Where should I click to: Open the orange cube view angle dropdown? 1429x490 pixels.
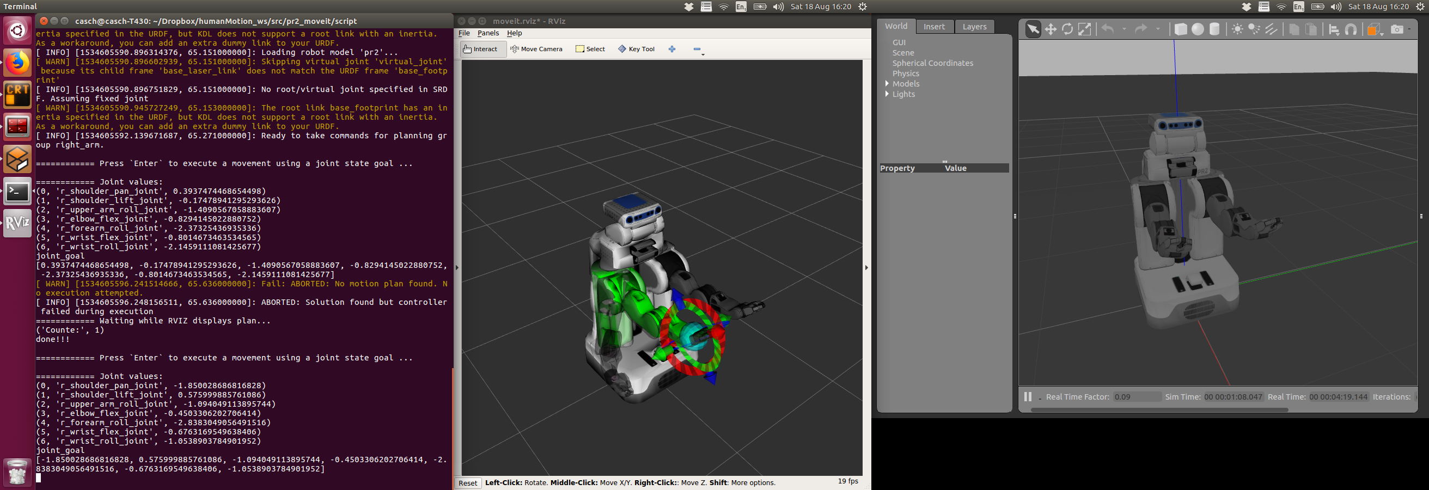[1375, 30]
